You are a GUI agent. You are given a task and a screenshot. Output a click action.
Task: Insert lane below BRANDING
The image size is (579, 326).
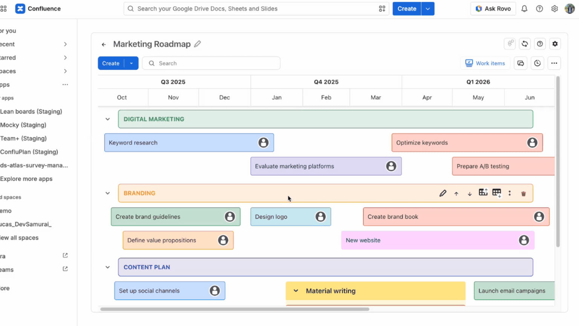497,193
